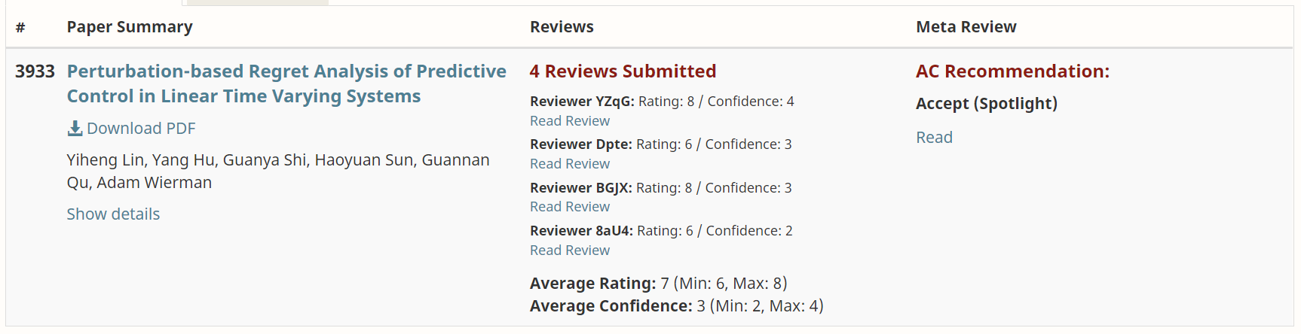Viewport: 1301px width, 334px height.
Task: Click the Reviews column header
Action: [562, 27]
